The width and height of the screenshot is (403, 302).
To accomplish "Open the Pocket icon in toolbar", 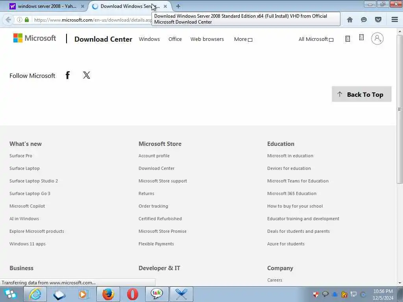I will click(378, 20).
